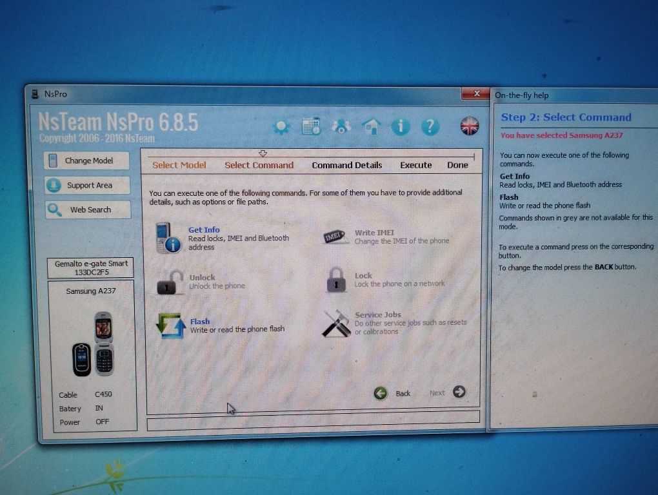The height and width of the screenshot is (495, 658).
Task: Click 'Flash' heading in help panel
Action: point(508,197)
